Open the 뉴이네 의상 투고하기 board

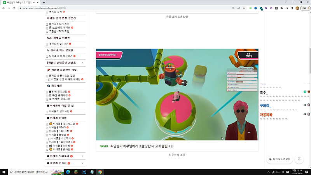pos(61,56)
